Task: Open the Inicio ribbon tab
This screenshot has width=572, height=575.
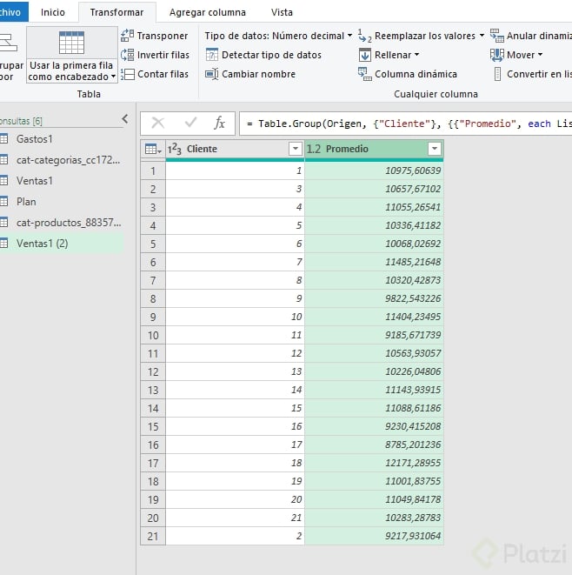Action: 53,12
